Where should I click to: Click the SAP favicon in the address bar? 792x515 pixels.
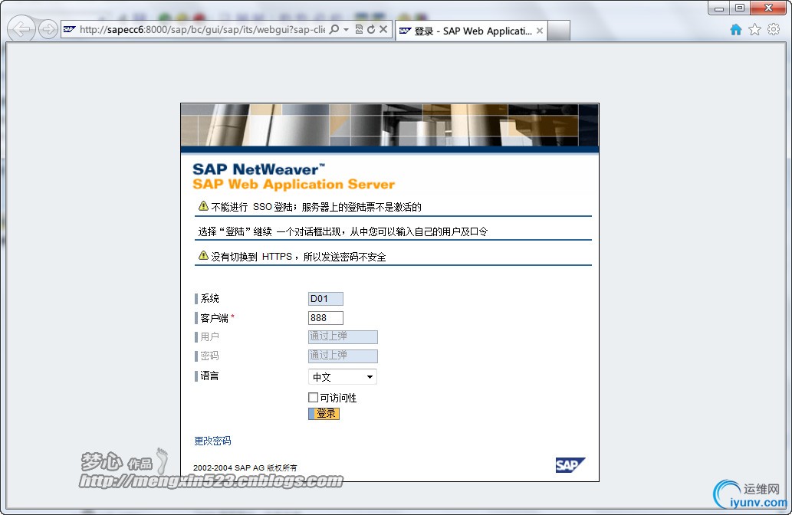[69, 29]
